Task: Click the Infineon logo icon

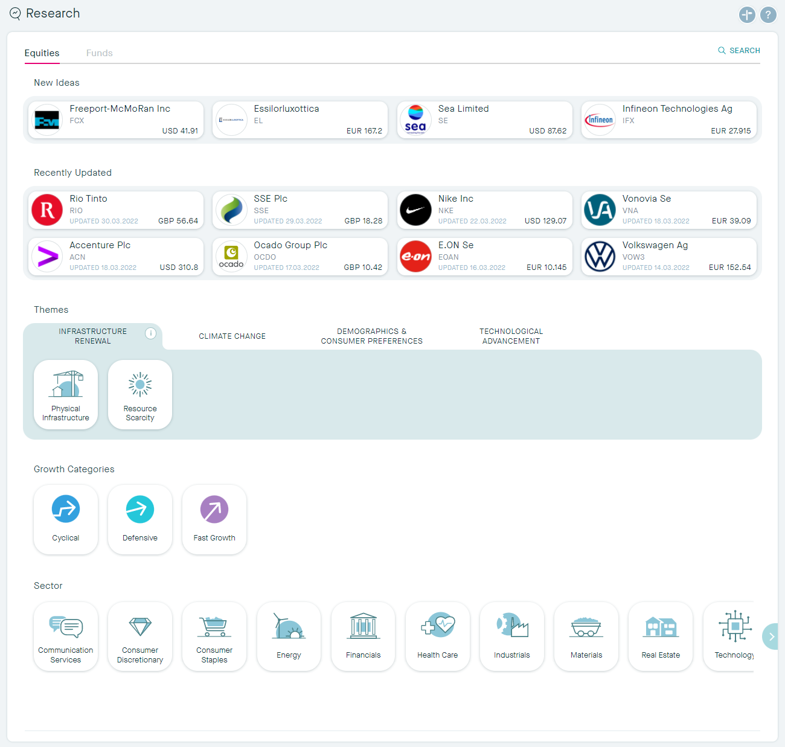Action: tap(600, 120)
